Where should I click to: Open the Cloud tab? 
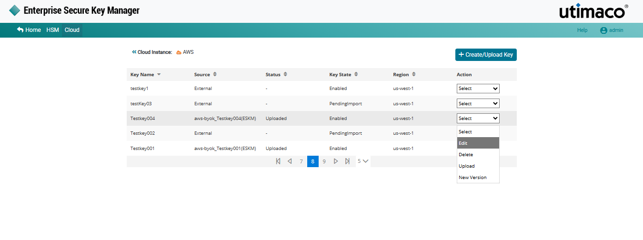tap(72, 30)
